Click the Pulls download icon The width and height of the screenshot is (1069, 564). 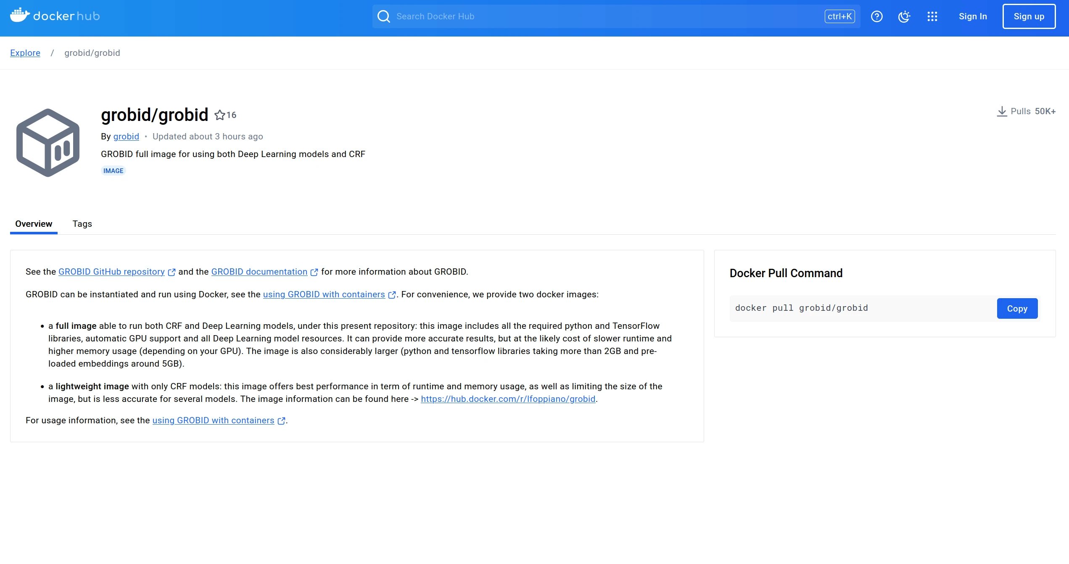click(1002, 111)
